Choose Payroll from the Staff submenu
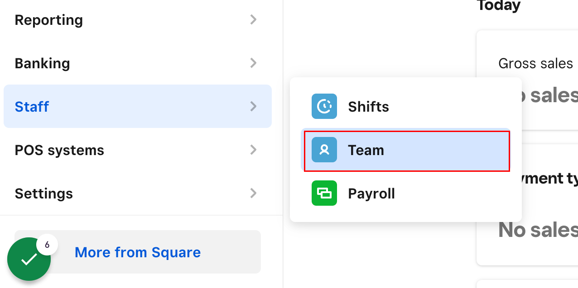This screenshot has height=288, width=578. click(406, 193)
